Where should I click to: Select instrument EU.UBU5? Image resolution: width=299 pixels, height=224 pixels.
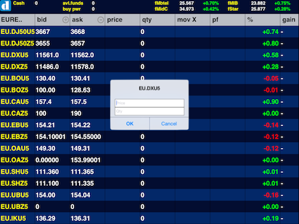[x=15, y=195]
